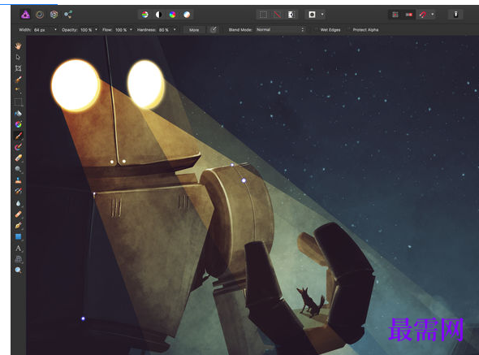This screenshot has height=355, width=479.
Task: Select the Colour Replacement Brush tool
Action: [18, 147]
